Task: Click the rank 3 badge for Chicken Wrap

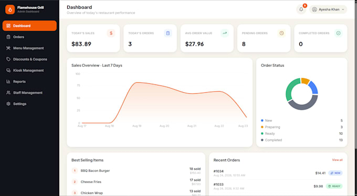Action: click(x=75, y=193)
